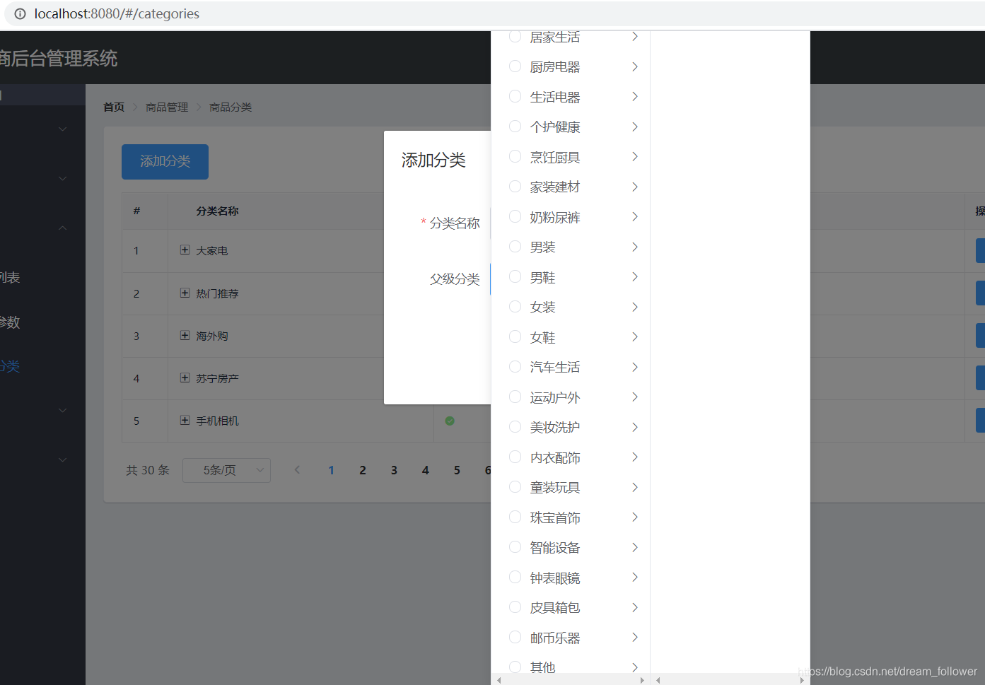Expand the 大家电 row plus icon
The height and width of the screenshot is (685, 985).
pyautogui.click(x=185, y=250)
